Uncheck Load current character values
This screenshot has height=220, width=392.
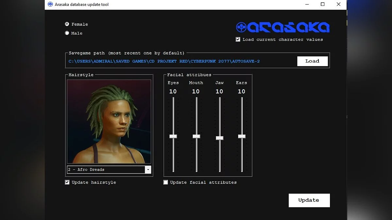[x=238, y=39]
